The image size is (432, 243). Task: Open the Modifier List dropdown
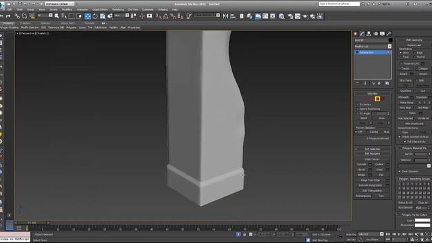click(373, 47)
